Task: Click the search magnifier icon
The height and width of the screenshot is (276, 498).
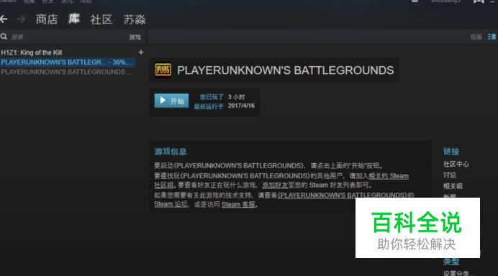Action: coord(4,37)
